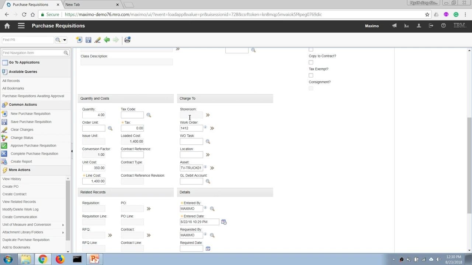
Task: Open the bulletin board megaphone icon
Action: pyautogui.click(x=394, y=26)
